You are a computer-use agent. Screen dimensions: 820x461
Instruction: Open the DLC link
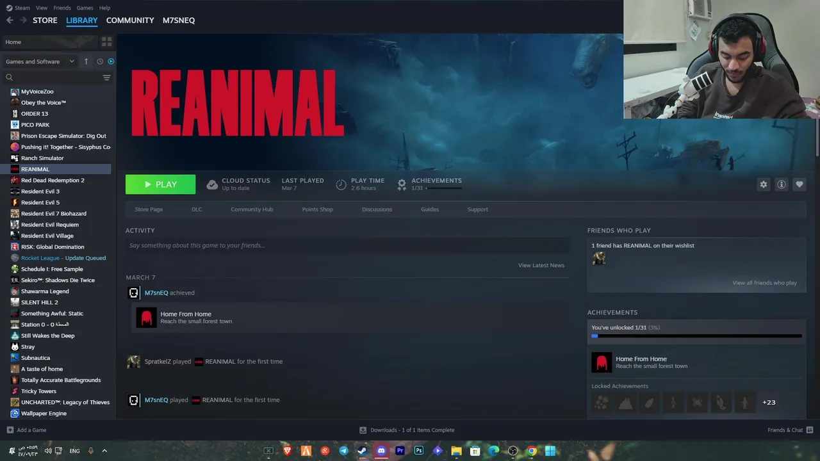pos(197,209)
